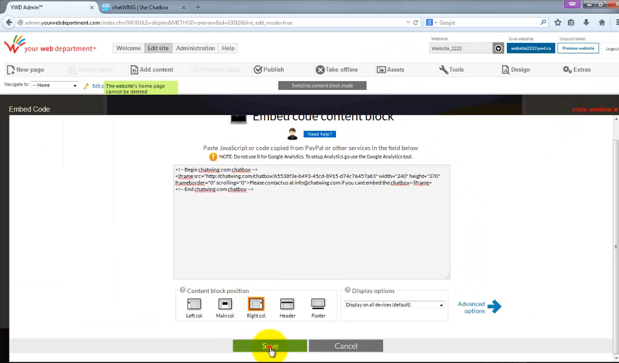Close the chatWING browser tab
619x363 pixels.
tap(183, 7)
